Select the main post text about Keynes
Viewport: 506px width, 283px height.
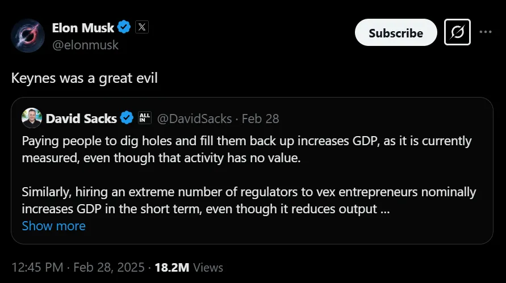tap(84, 78)
